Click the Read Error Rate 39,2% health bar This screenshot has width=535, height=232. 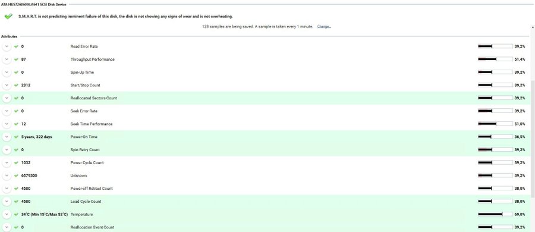tap(495, 46)
